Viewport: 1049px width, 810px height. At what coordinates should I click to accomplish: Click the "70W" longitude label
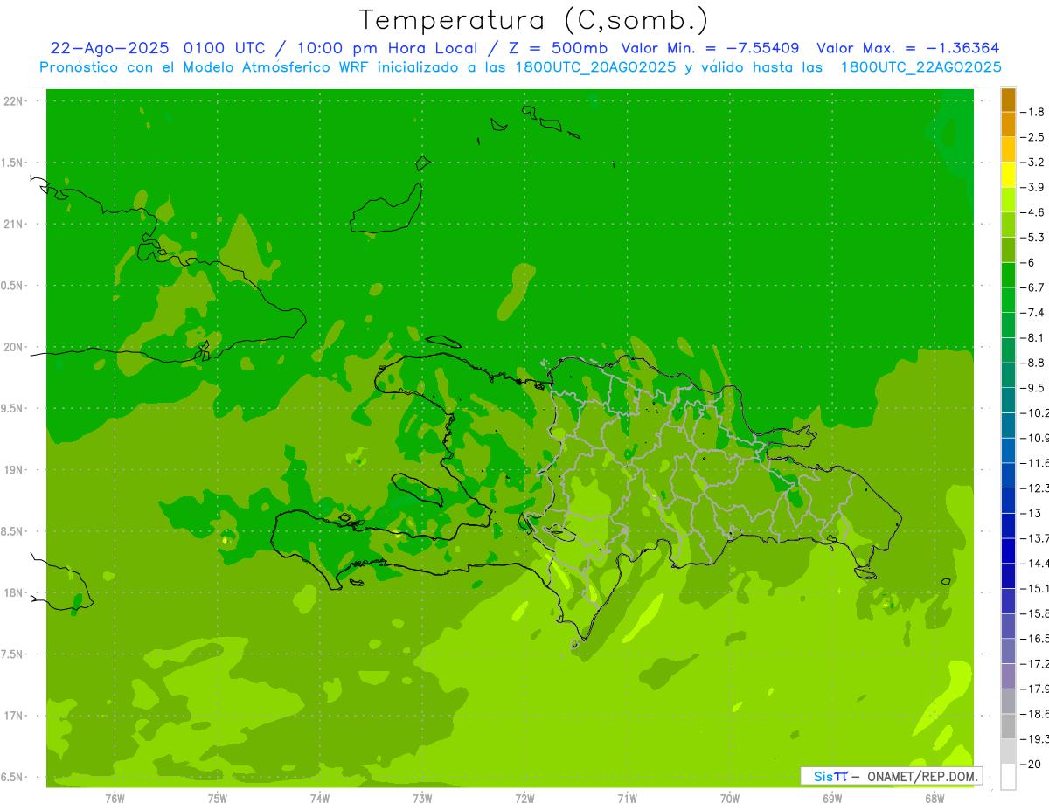point(730,798)
